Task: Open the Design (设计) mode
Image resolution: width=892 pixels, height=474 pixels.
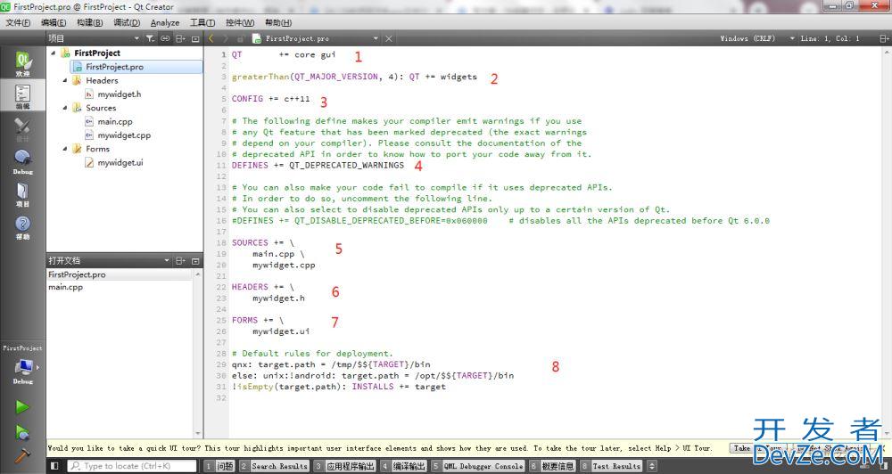Action: click(x=23, y=129)
